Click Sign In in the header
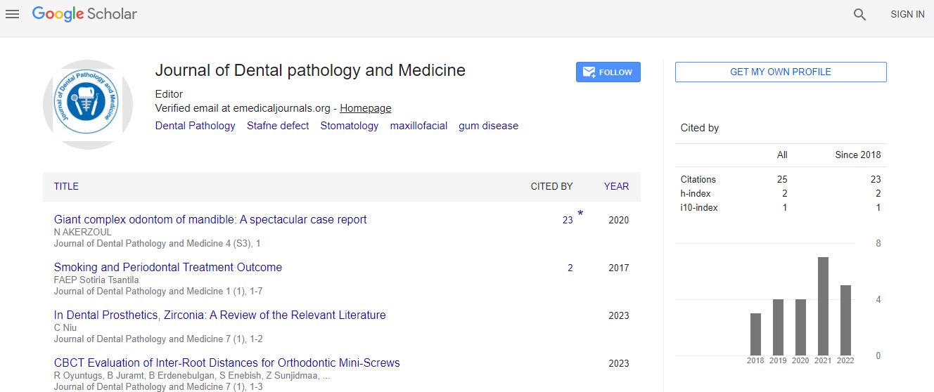The height and width of the screenshot is (392, 934). pyautogui.click(x=907, y=14)
